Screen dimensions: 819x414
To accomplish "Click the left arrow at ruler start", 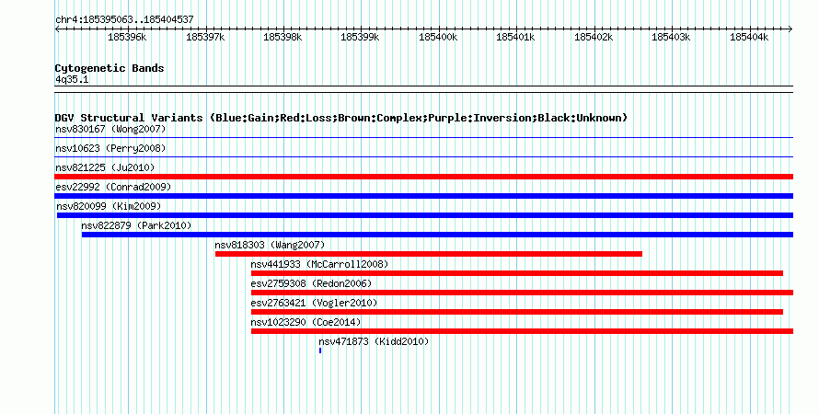I will (57, 29).
